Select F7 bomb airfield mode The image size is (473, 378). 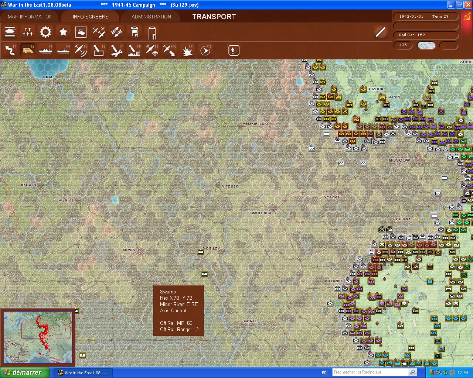(116, 50)
